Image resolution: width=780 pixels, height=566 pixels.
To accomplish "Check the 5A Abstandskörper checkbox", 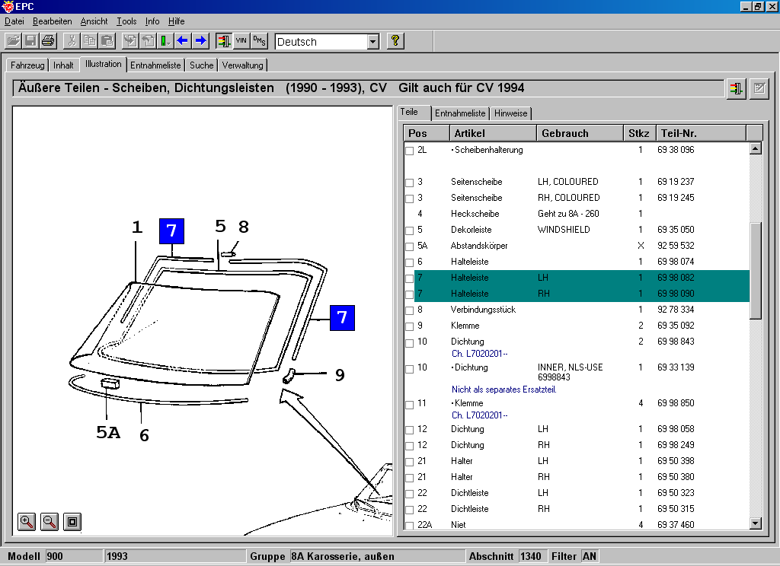I will (x=409, y=246).
